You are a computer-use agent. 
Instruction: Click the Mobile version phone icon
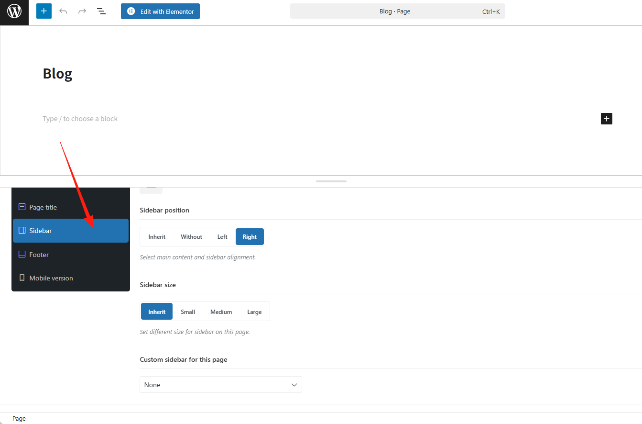(x=22, y=278)
